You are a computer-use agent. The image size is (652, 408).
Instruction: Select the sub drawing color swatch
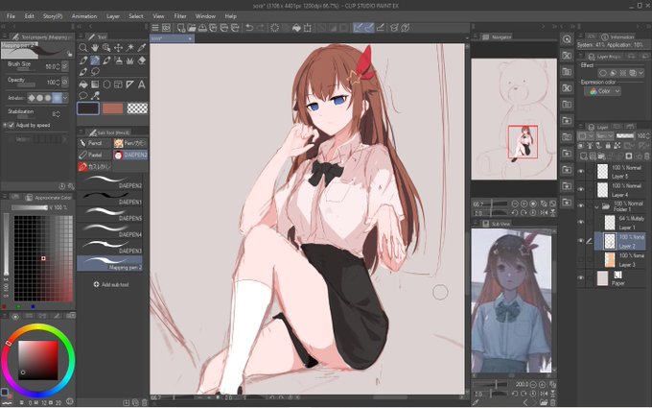(113, 108)
